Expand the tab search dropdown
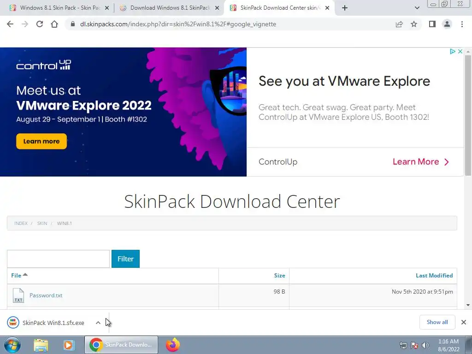Viewport: 472px width, 354px height. pyautogui.click(x=417, y=8)
